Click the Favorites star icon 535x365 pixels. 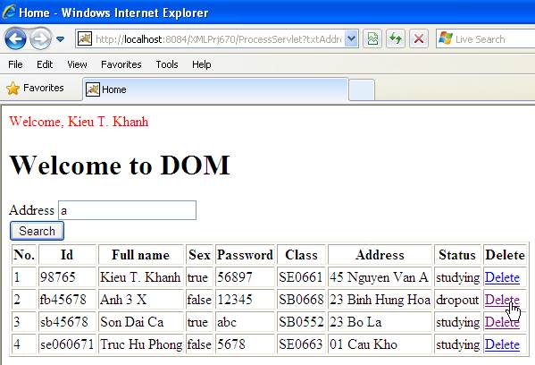click(x=13, y=89)
